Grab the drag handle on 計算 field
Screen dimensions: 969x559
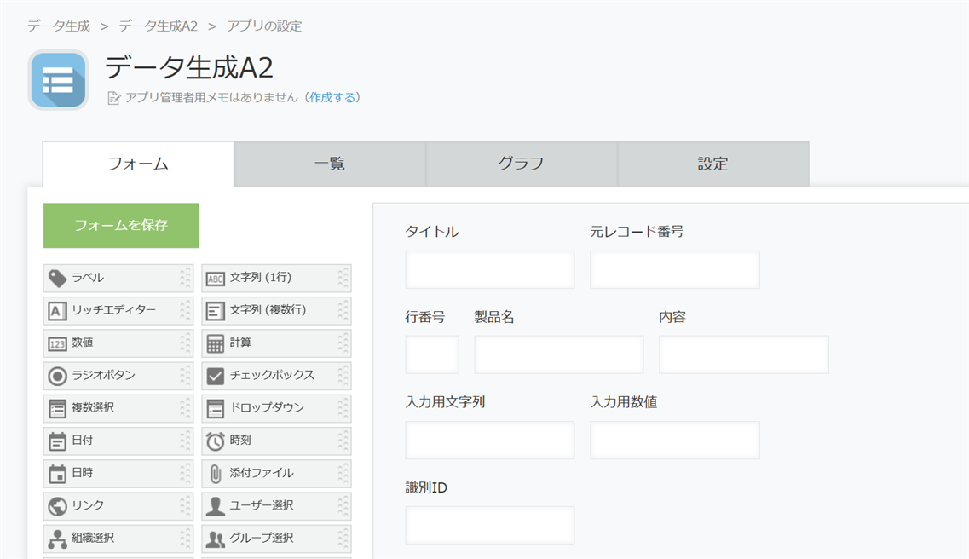pyautogui.click(x=343, y=343)
